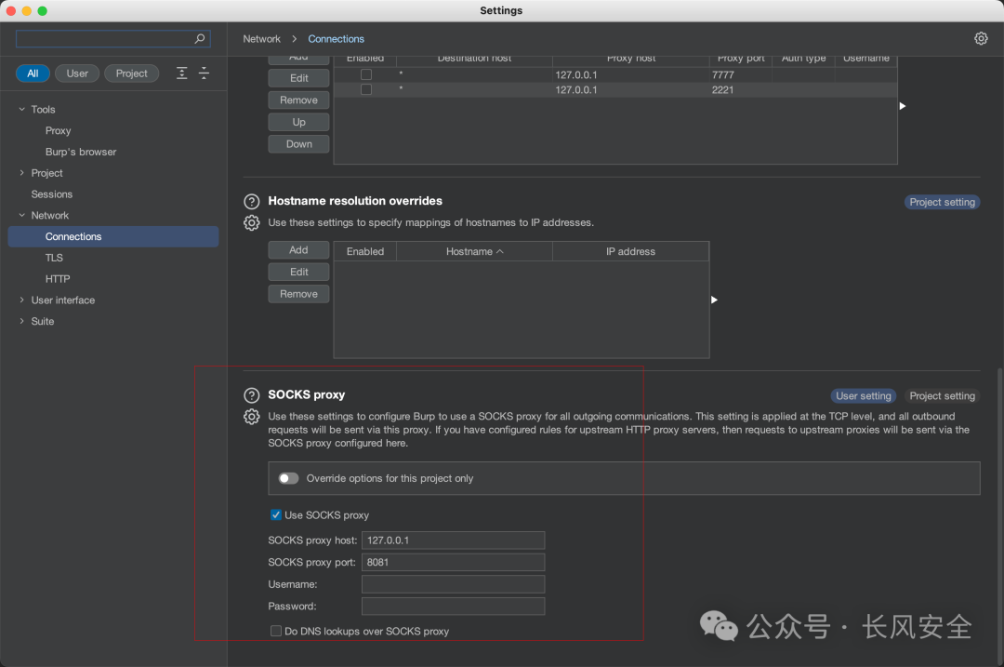Click the SOCKS Password field
The image size is (1004, 667).
tap(454, 607)
